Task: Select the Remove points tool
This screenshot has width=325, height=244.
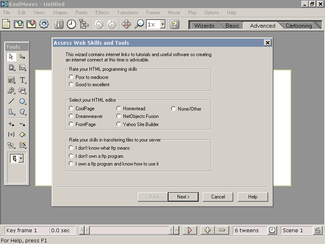Action: [22, 124]
